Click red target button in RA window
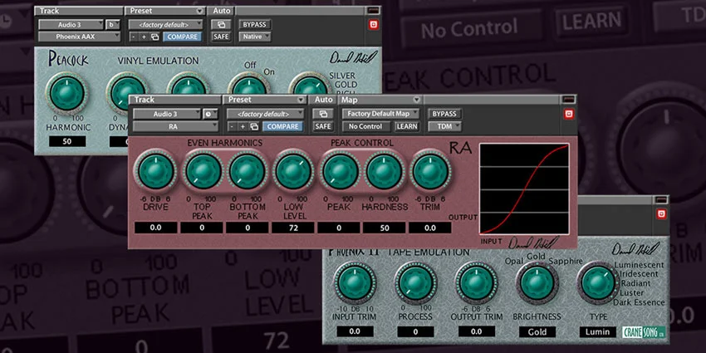706x353 pixels. [569, 115]
